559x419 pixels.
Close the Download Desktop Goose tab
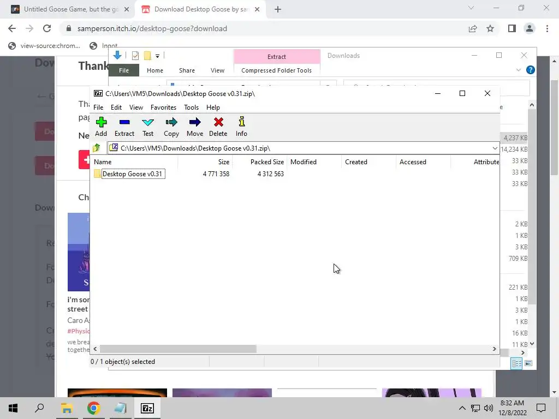[257, 9]
